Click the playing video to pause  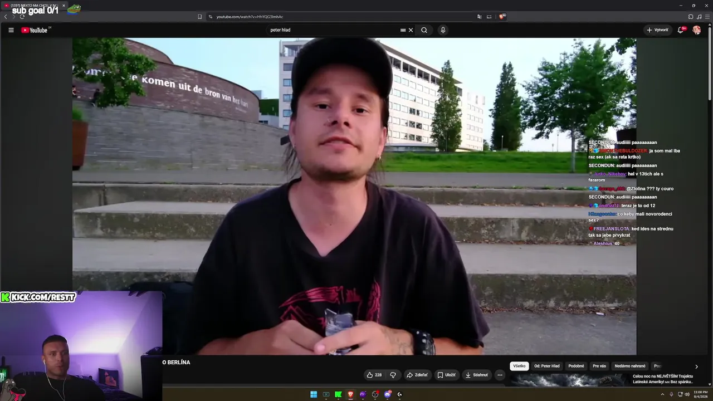(354, 196)
